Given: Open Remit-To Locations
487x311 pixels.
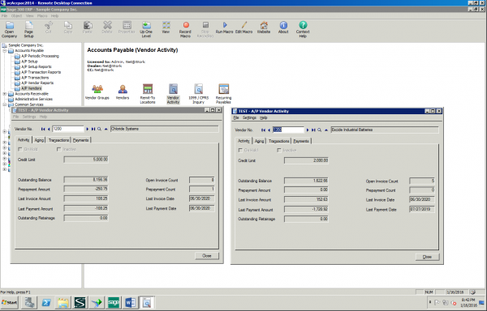Looking at the screenshot, I should 148,94.
